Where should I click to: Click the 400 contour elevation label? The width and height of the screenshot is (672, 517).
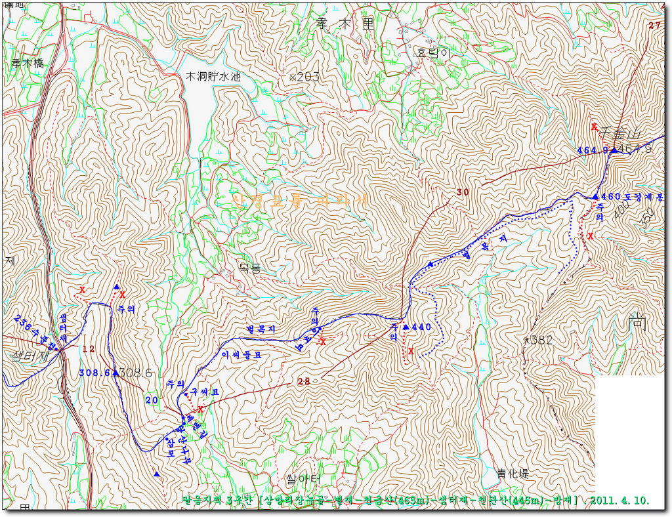tap(622, 209)
